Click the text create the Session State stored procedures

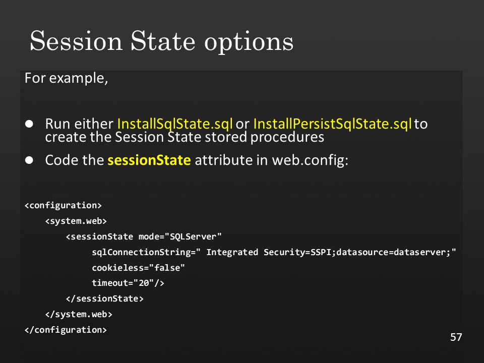point(185,137)
